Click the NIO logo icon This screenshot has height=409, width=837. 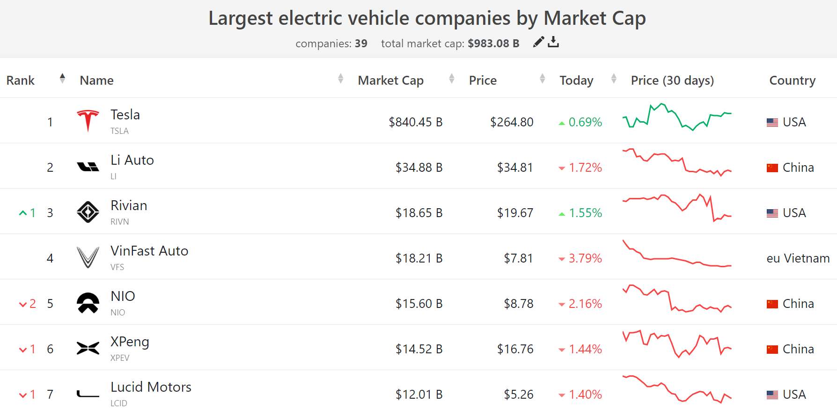88,303
